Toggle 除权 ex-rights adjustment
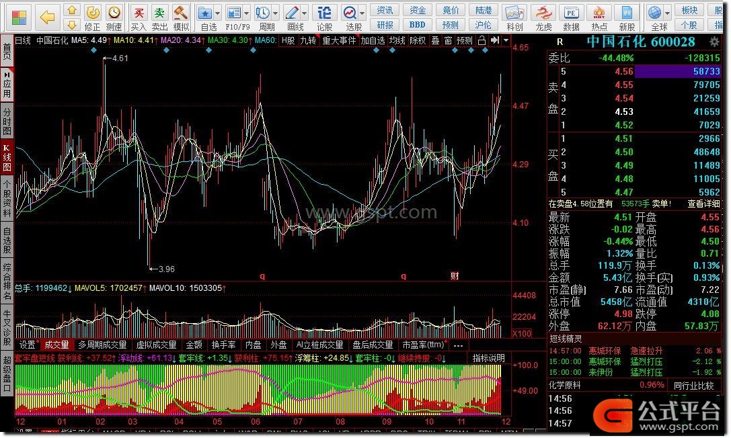 tap(418, 40)
